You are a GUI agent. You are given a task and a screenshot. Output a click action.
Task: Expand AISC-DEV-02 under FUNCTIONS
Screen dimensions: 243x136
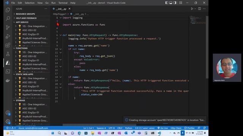click(16, 56)
